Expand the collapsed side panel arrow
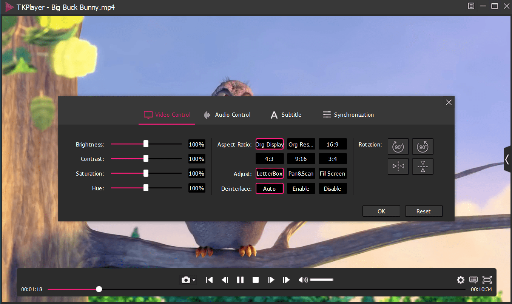 (507, 160)
